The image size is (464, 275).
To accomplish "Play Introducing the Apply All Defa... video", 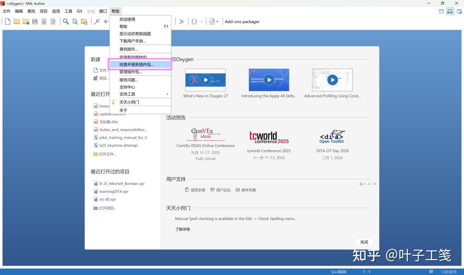I will pyautogui.click(x=269, y=80).
